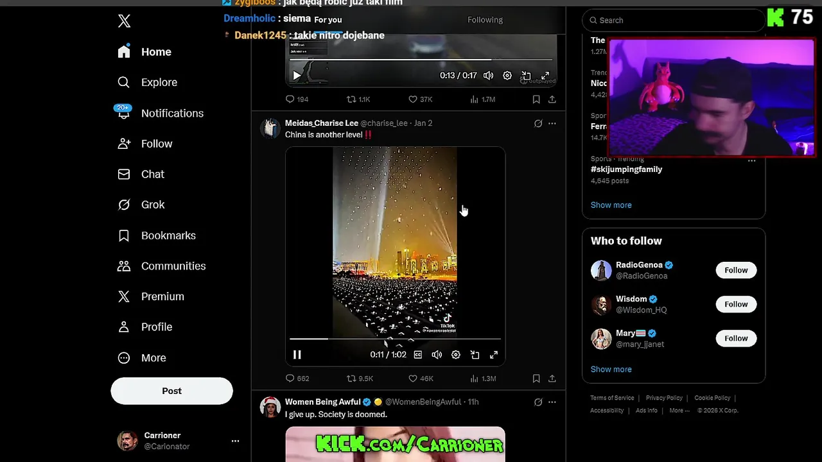The height and width of the screenshot is (462, 822).
Task: Seek on China video progress bar
Action: coord(395,339)
